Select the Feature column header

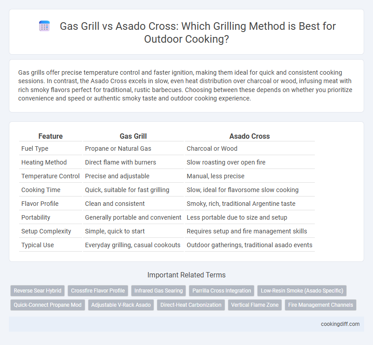point(51,136)
